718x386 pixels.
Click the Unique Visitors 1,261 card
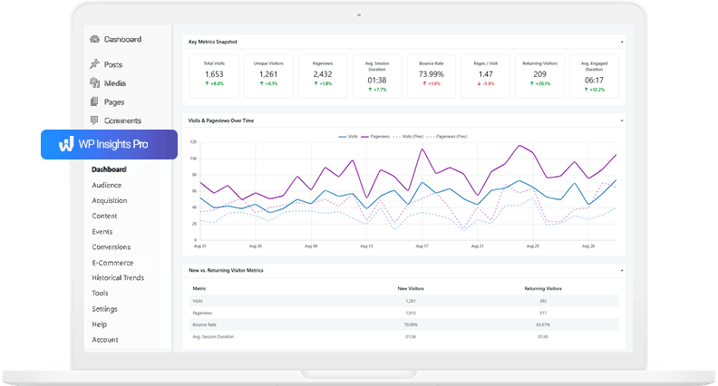[x=268, y=76]
